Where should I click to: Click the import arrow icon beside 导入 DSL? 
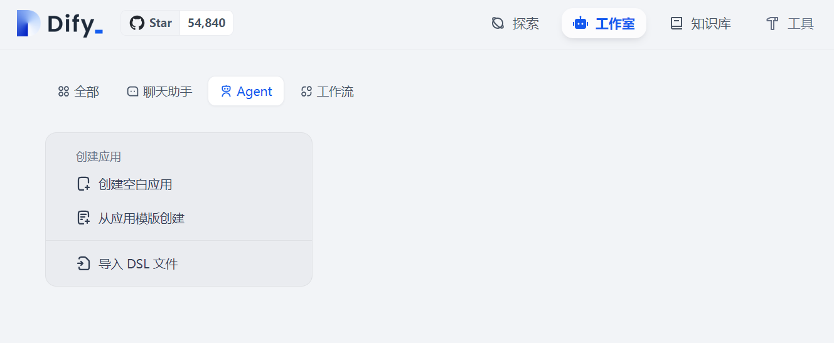click(83, 264)
